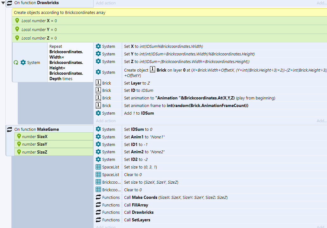
Task: Click the MakeGame function arrows icon
Action: coord(10,130)
